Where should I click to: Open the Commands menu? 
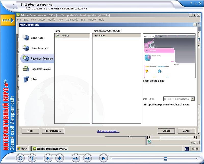click(72, 20)
